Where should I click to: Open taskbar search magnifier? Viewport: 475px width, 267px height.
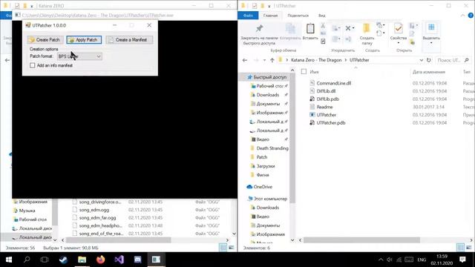(27, 260)
